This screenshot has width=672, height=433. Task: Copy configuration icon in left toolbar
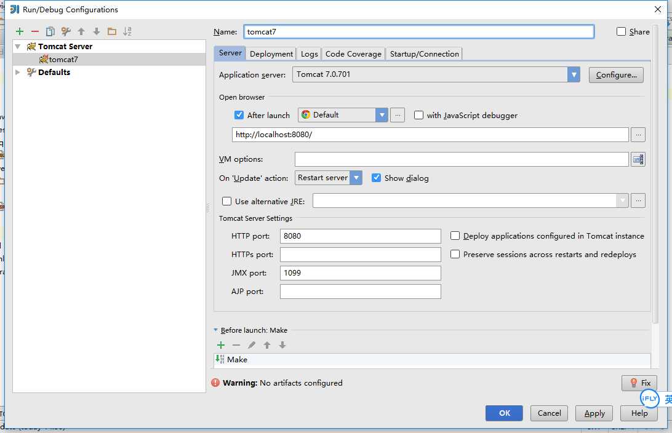coord(50,31)
